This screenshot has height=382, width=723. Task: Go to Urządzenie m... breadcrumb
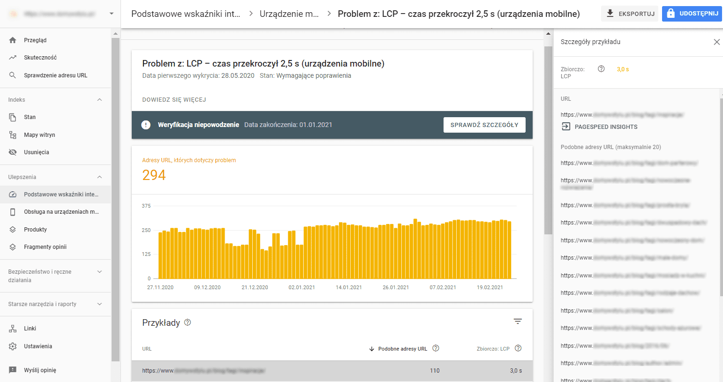(x=289, y=14)
